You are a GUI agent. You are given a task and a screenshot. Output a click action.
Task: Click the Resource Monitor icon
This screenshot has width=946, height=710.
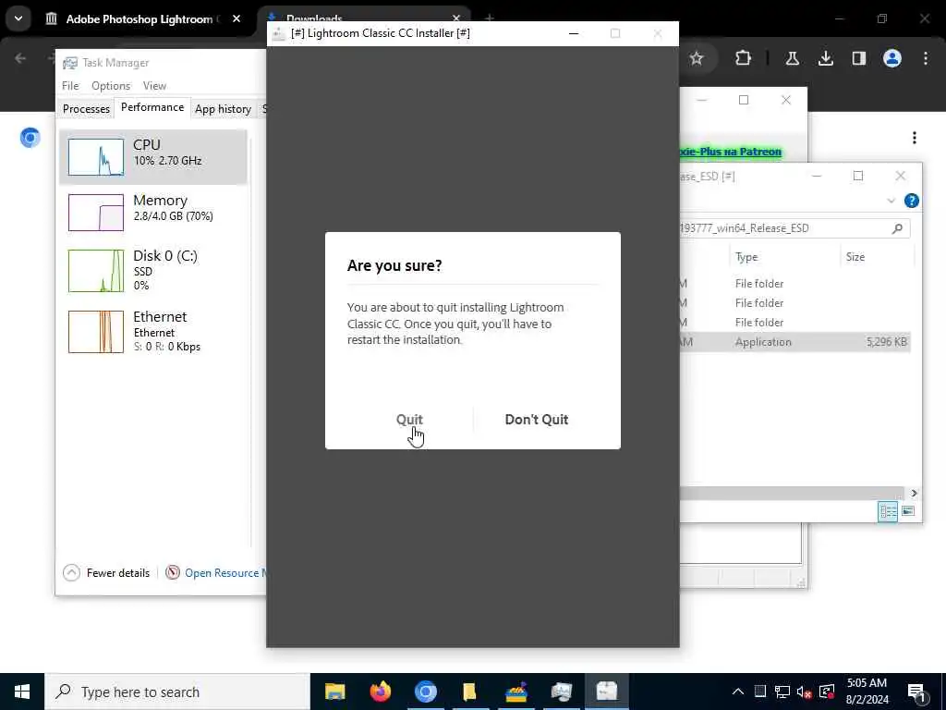[173, 572]
